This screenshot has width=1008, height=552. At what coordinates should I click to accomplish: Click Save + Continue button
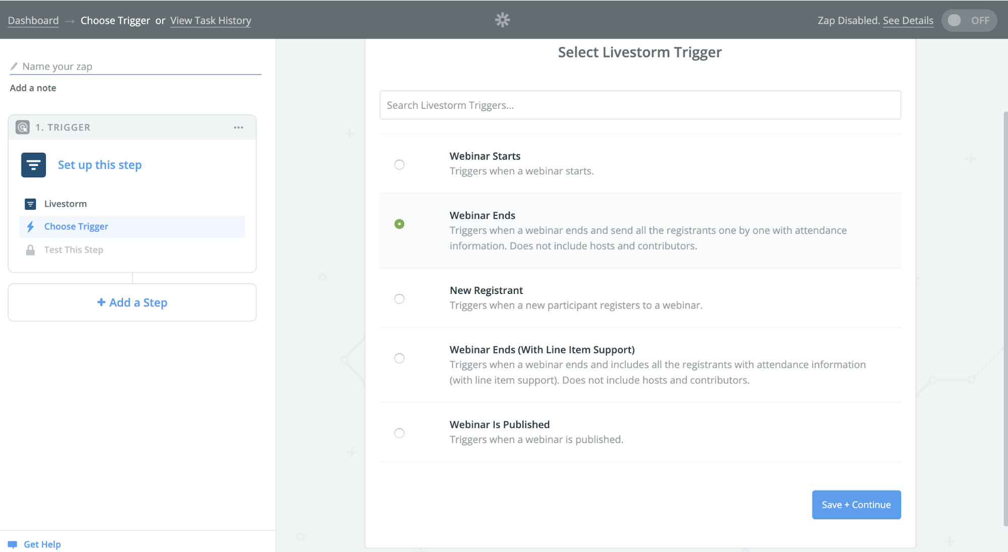pyautogui.click(x=856, y=505)
